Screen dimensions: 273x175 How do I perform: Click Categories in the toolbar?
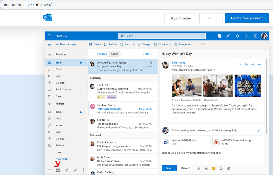coord(182,44)
